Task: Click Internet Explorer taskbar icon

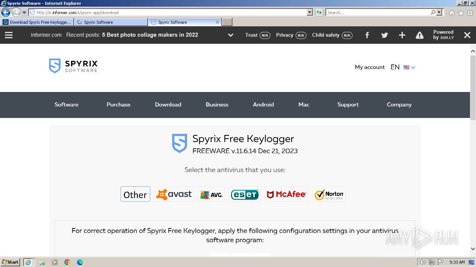Action: click(29, 262)
